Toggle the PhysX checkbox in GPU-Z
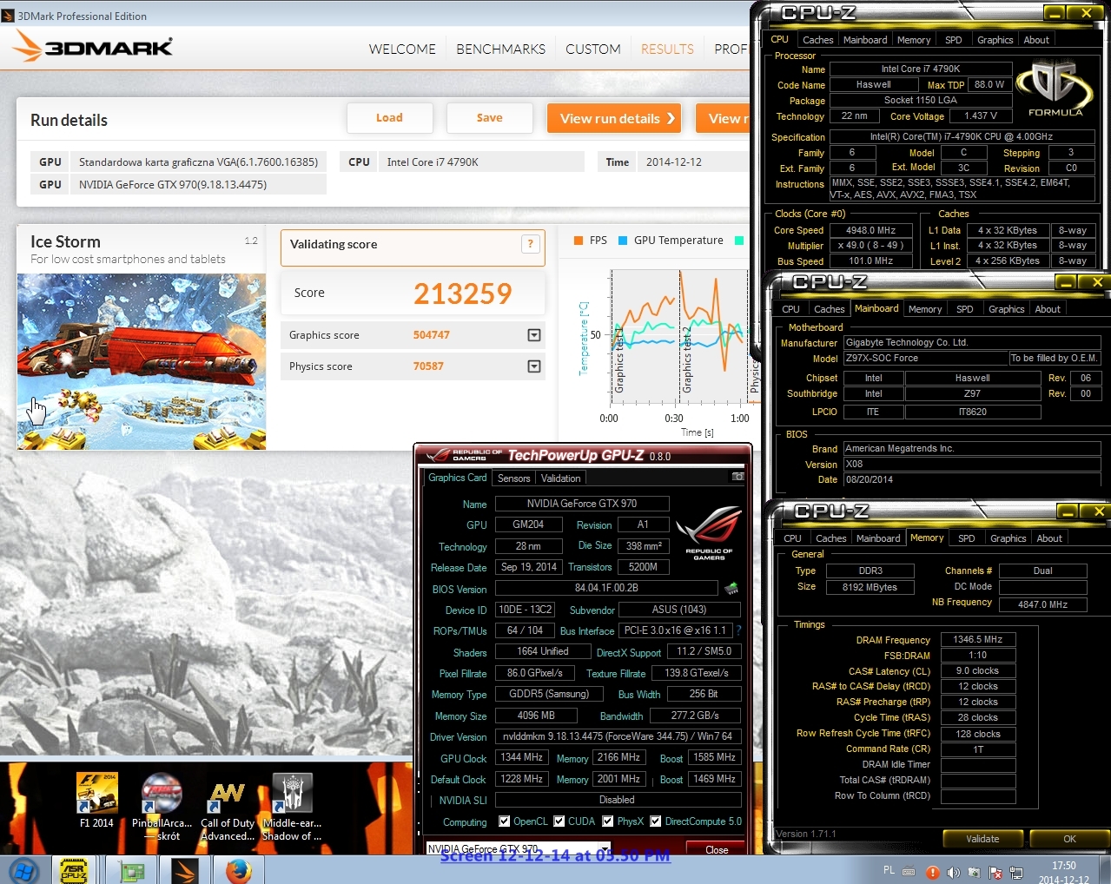The width and height of the screenshot is (1111, 884). [608, 821]
